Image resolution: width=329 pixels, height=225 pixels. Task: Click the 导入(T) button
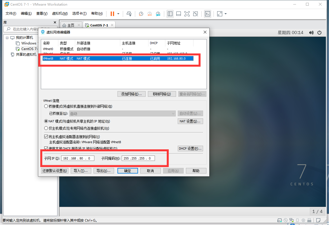coord(81,171)
